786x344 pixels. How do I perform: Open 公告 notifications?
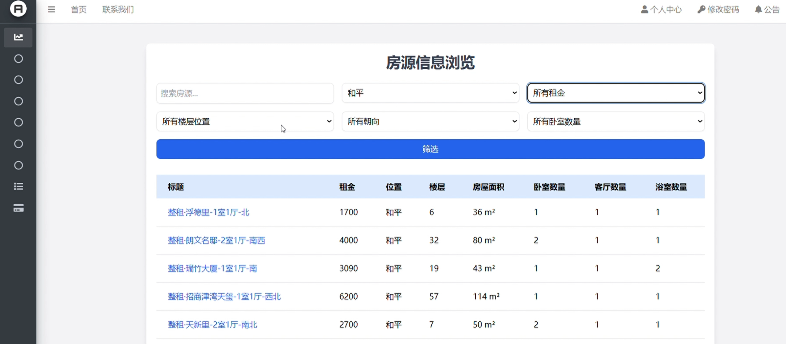(x=767, y=10)
